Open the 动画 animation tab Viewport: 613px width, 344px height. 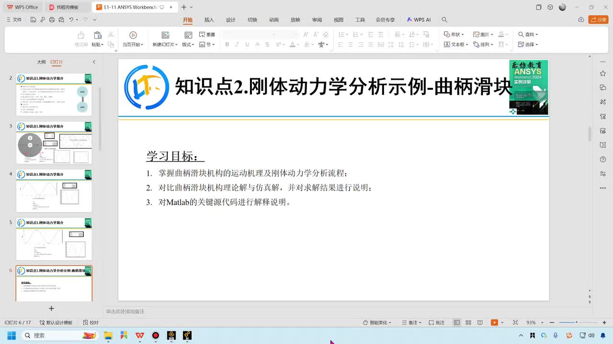(x=274, y=20)
